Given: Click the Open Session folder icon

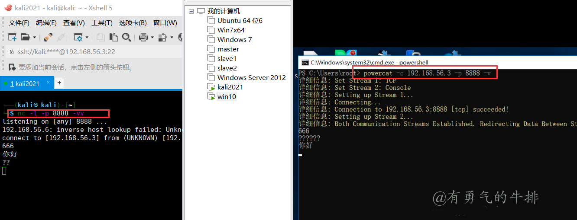Looking at the screenshot, I should click(26, 37).
